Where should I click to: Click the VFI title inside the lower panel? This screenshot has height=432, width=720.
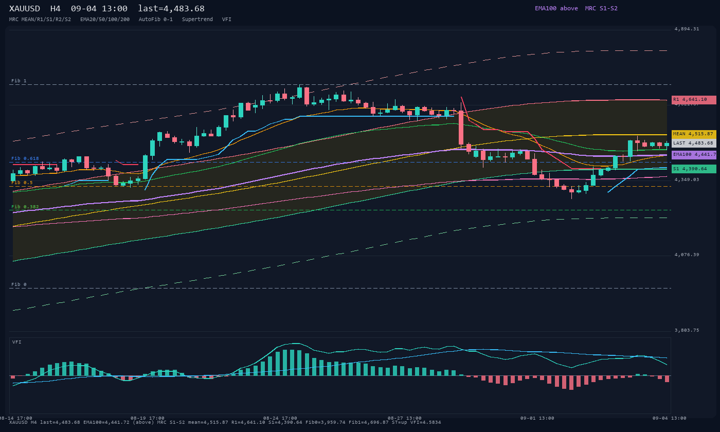[17, 342]
